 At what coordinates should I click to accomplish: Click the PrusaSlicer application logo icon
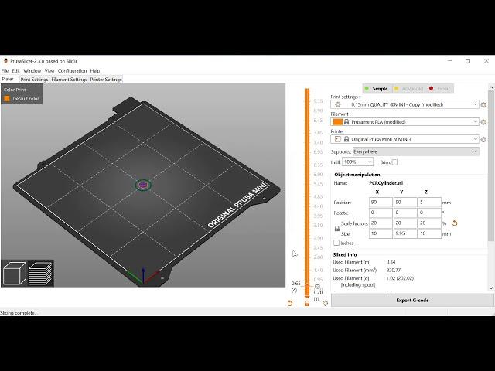pos(5,61)
